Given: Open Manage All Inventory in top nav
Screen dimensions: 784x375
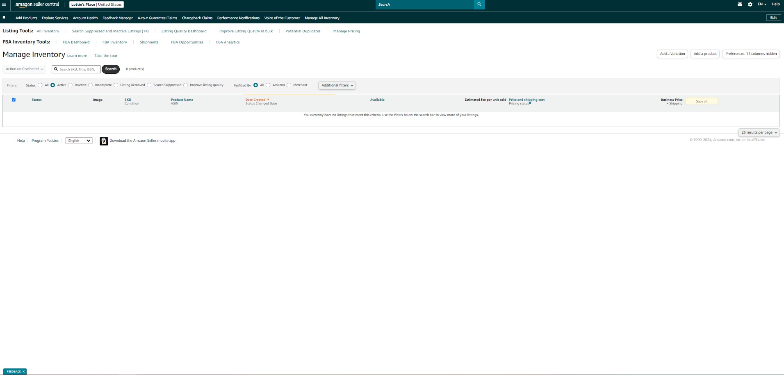Looking at the screenshot, I should [322, 18].
